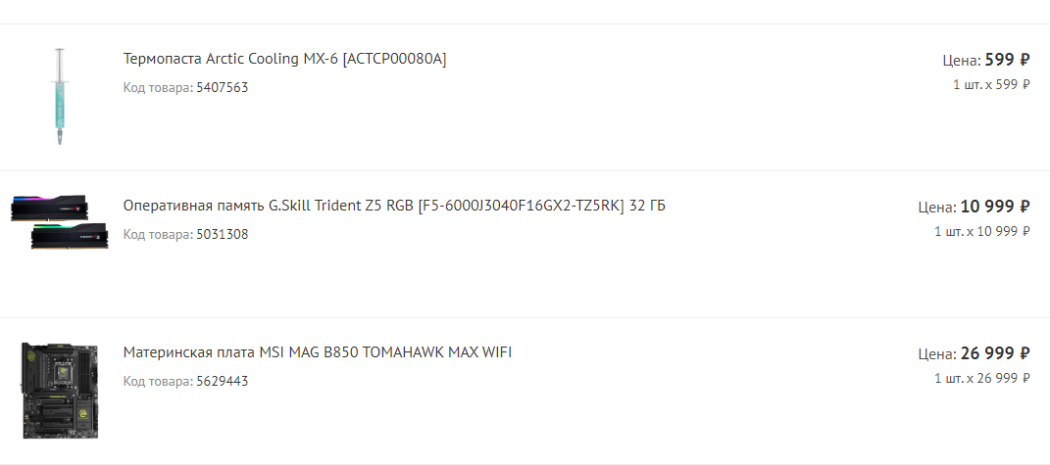The image size is (1050, 465).
Task: Open the G.Skill Trident Z5 RGB product link
Action: 394,206
